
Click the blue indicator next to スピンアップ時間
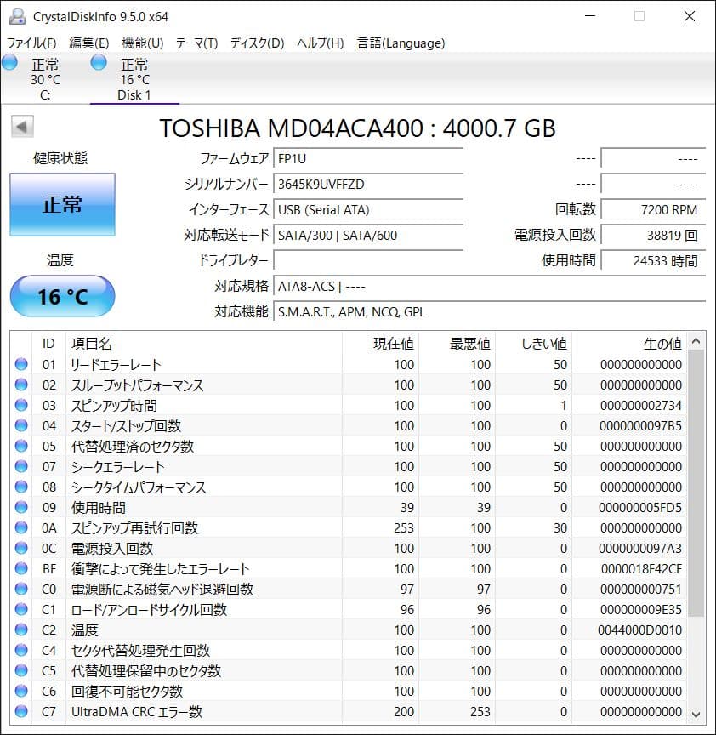(20, 406)
